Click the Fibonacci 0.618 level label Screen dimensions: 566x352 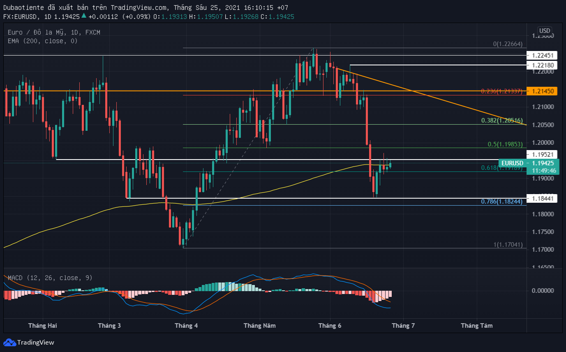pyautogui.click(x=502, y=168)
